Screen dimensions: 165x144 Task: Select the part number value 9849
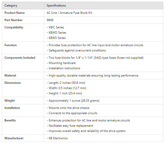tap(50, 20)
